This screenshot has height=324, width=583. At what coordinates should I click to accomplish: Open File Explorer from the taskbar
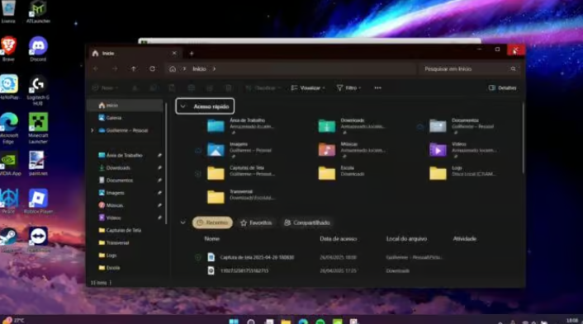point(286,321)
